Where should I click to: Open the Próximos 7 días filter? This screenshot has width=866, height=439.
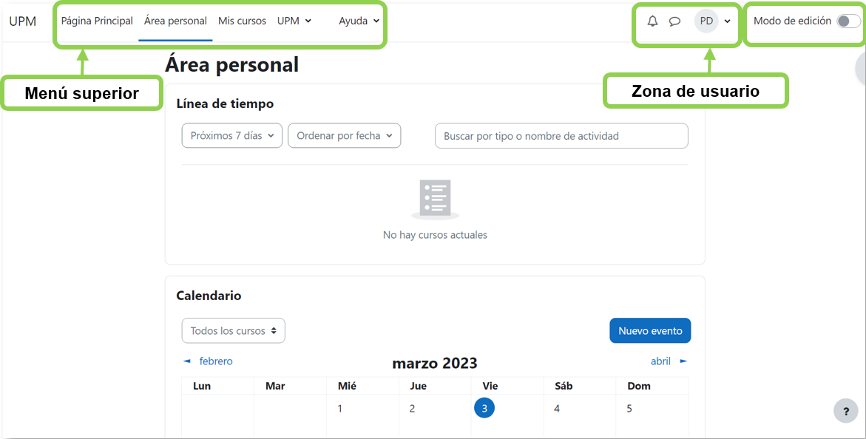click(231, 135)
